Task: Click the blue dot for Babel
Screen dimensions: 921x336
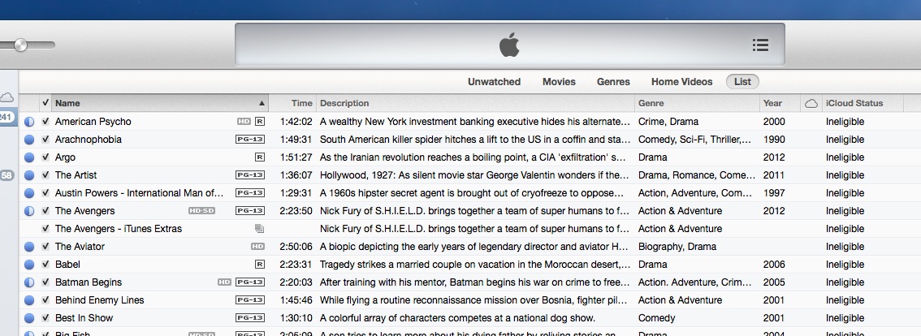Action: click(x=29, y=265)
